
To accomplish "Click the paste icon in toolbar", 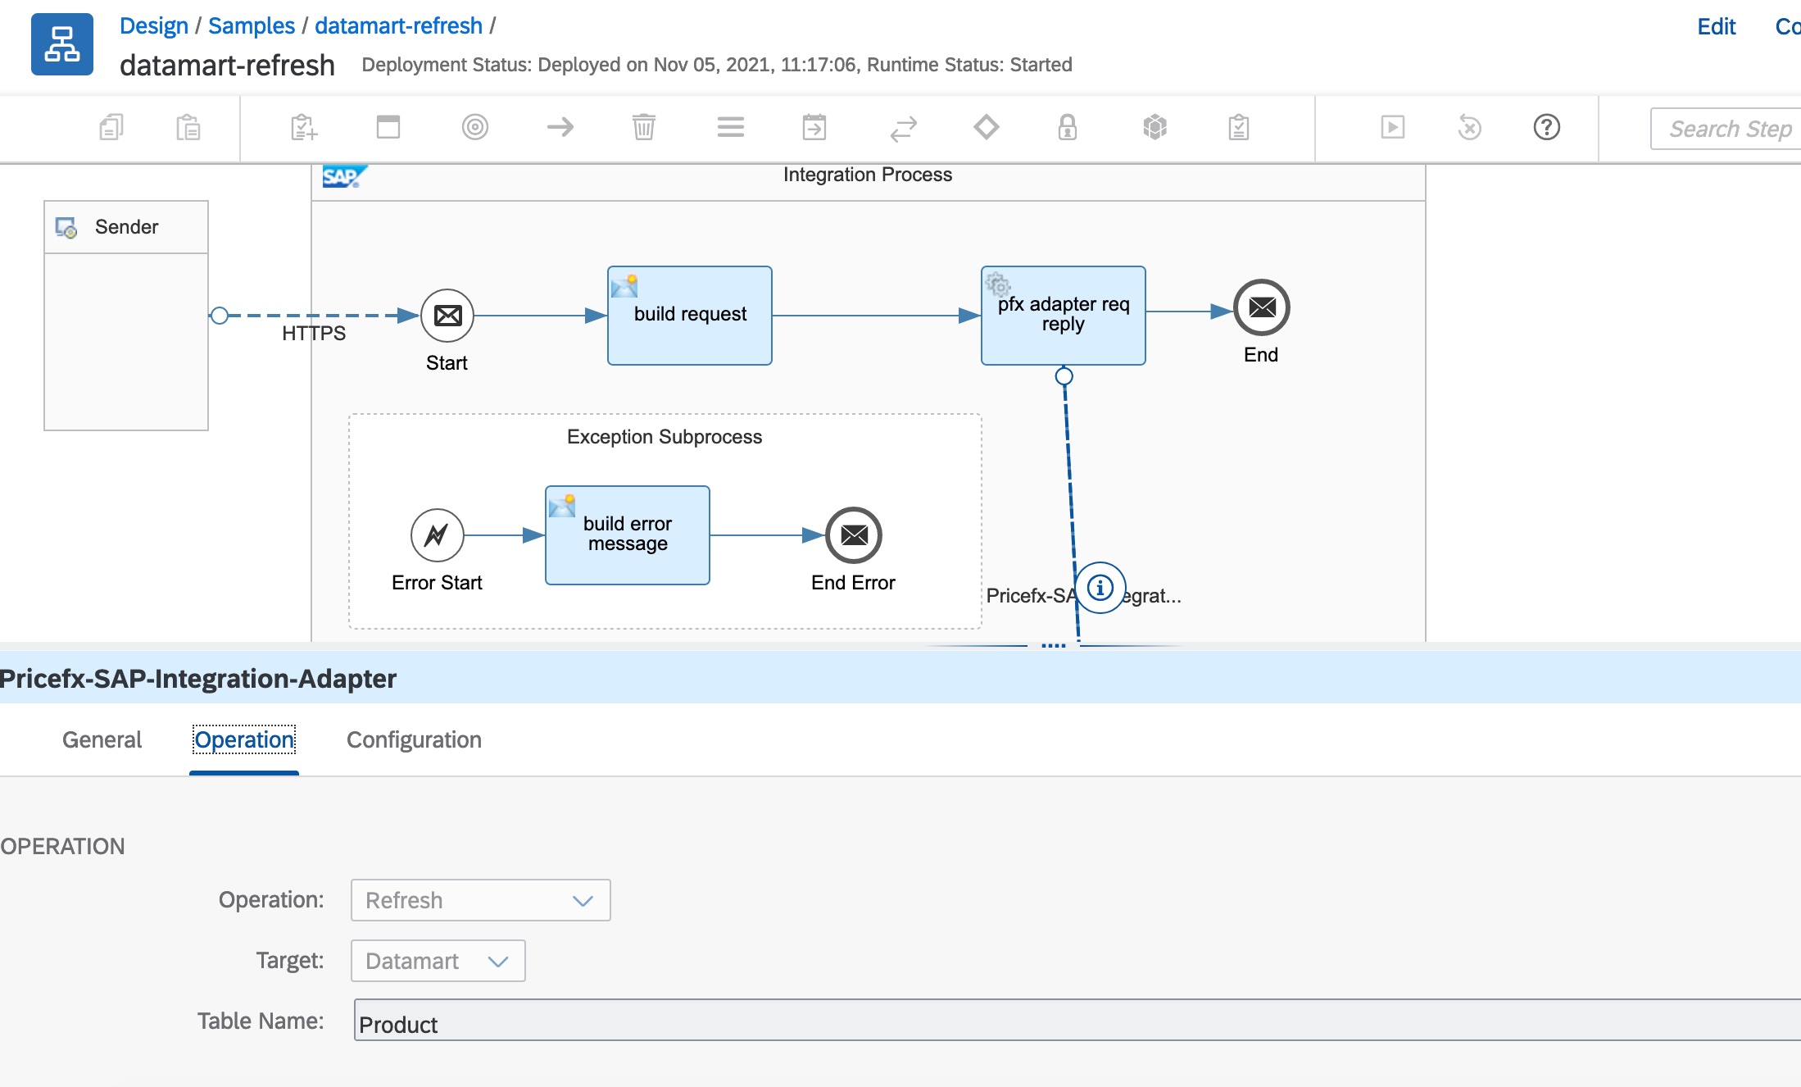I will coord(188,127).
